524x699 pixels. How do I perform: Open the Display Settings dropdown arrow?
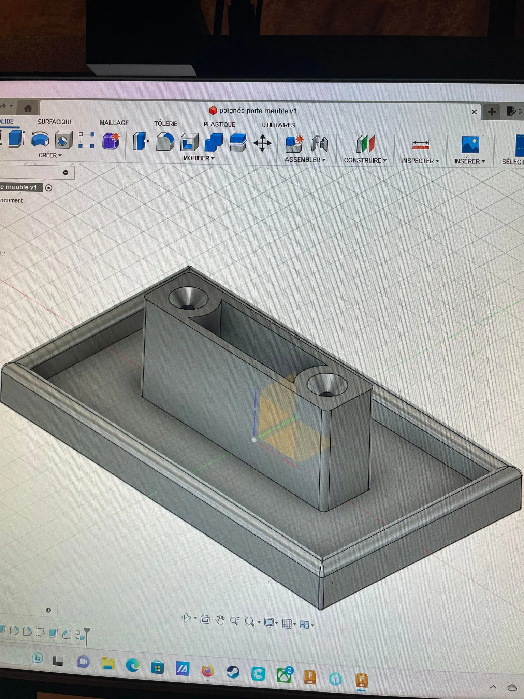pos(276,623)
